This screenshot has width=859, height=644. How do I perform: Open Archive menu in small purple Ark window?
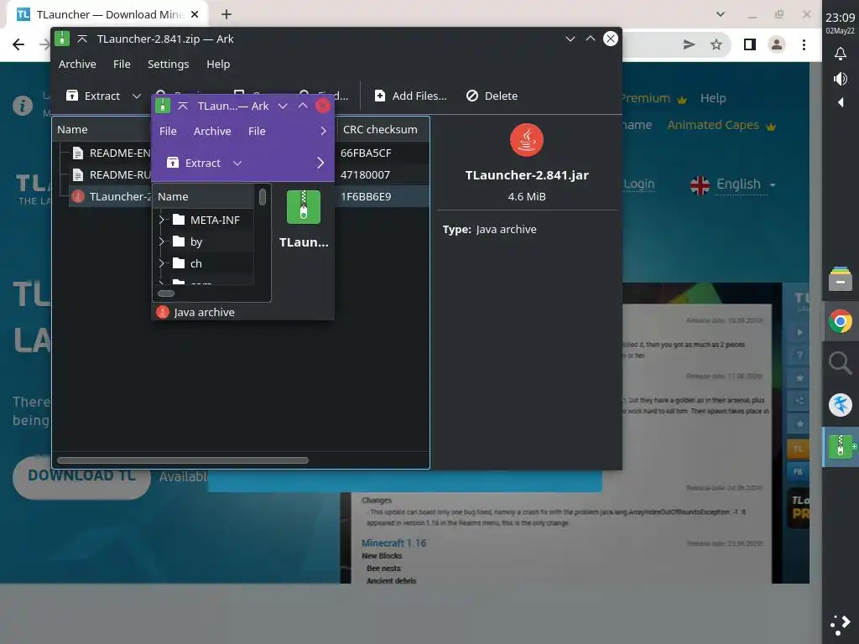212,132
